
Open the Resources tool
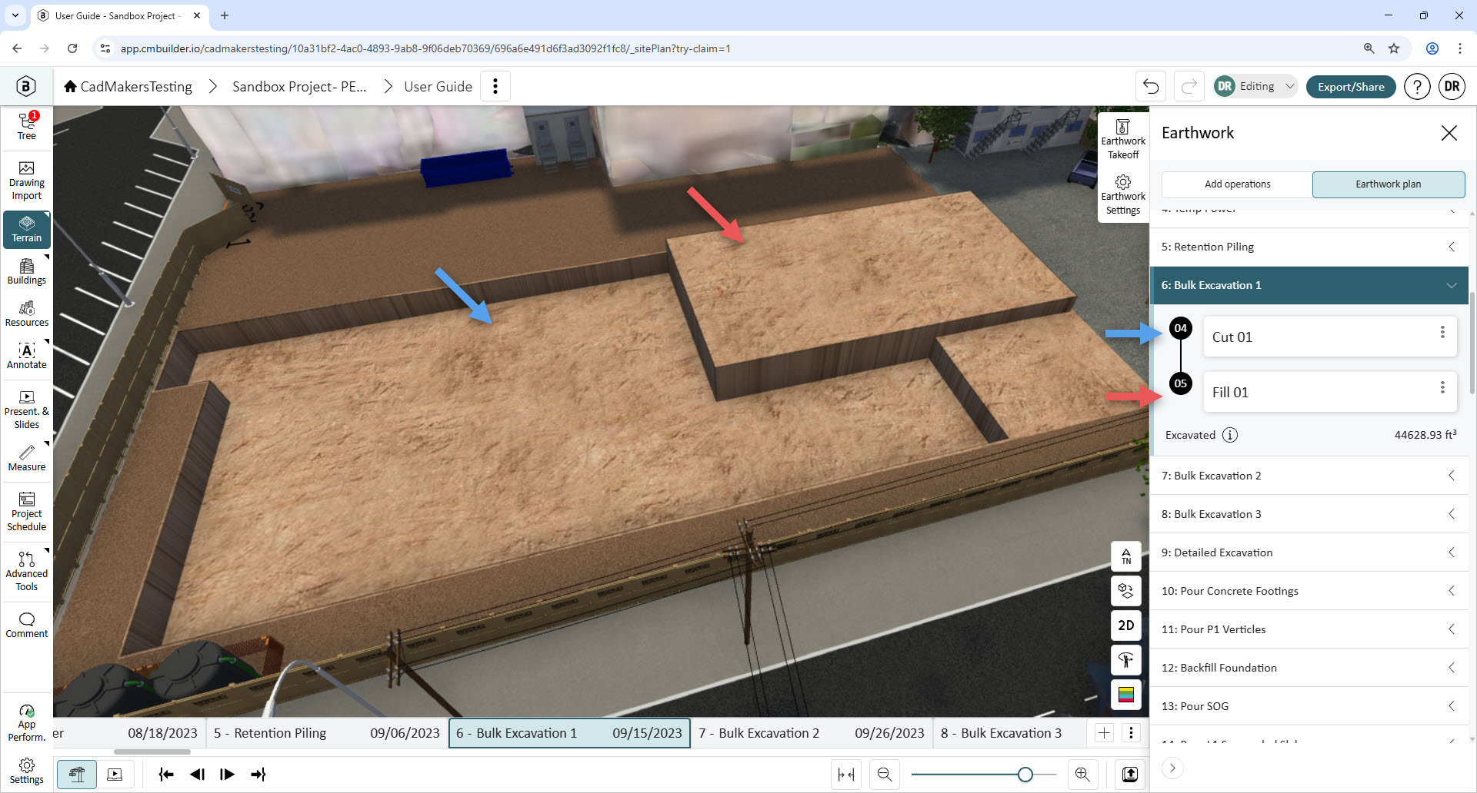(x=27, y=314)
